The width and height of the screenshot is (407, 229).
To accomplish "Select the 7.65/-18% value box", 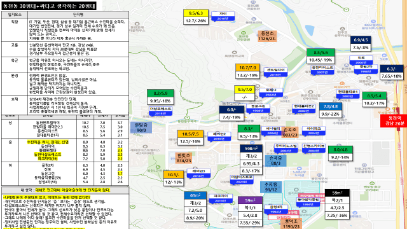I will coord(392,76).
